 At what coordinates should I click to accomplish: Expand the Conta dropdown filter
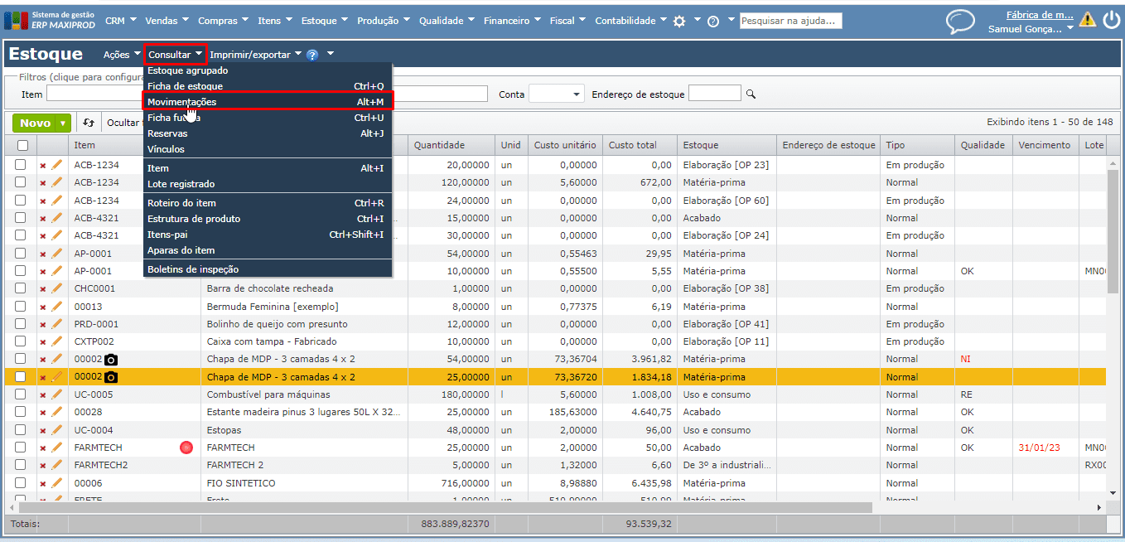pos(575,94)
